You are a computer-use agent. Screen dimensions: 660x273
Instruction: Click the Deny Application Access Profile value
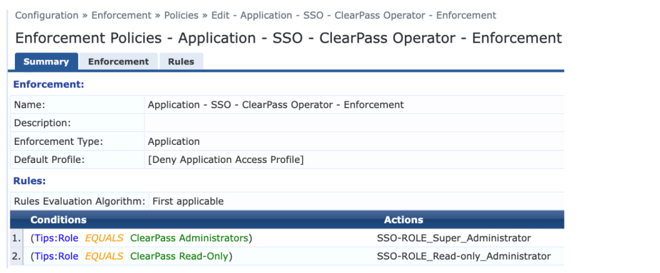pyautogui.click(x=226, y=159)
